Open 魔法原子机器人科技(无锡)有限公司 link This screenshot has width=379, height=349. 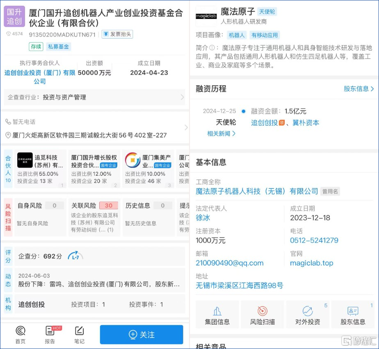[x=257, y=191]
